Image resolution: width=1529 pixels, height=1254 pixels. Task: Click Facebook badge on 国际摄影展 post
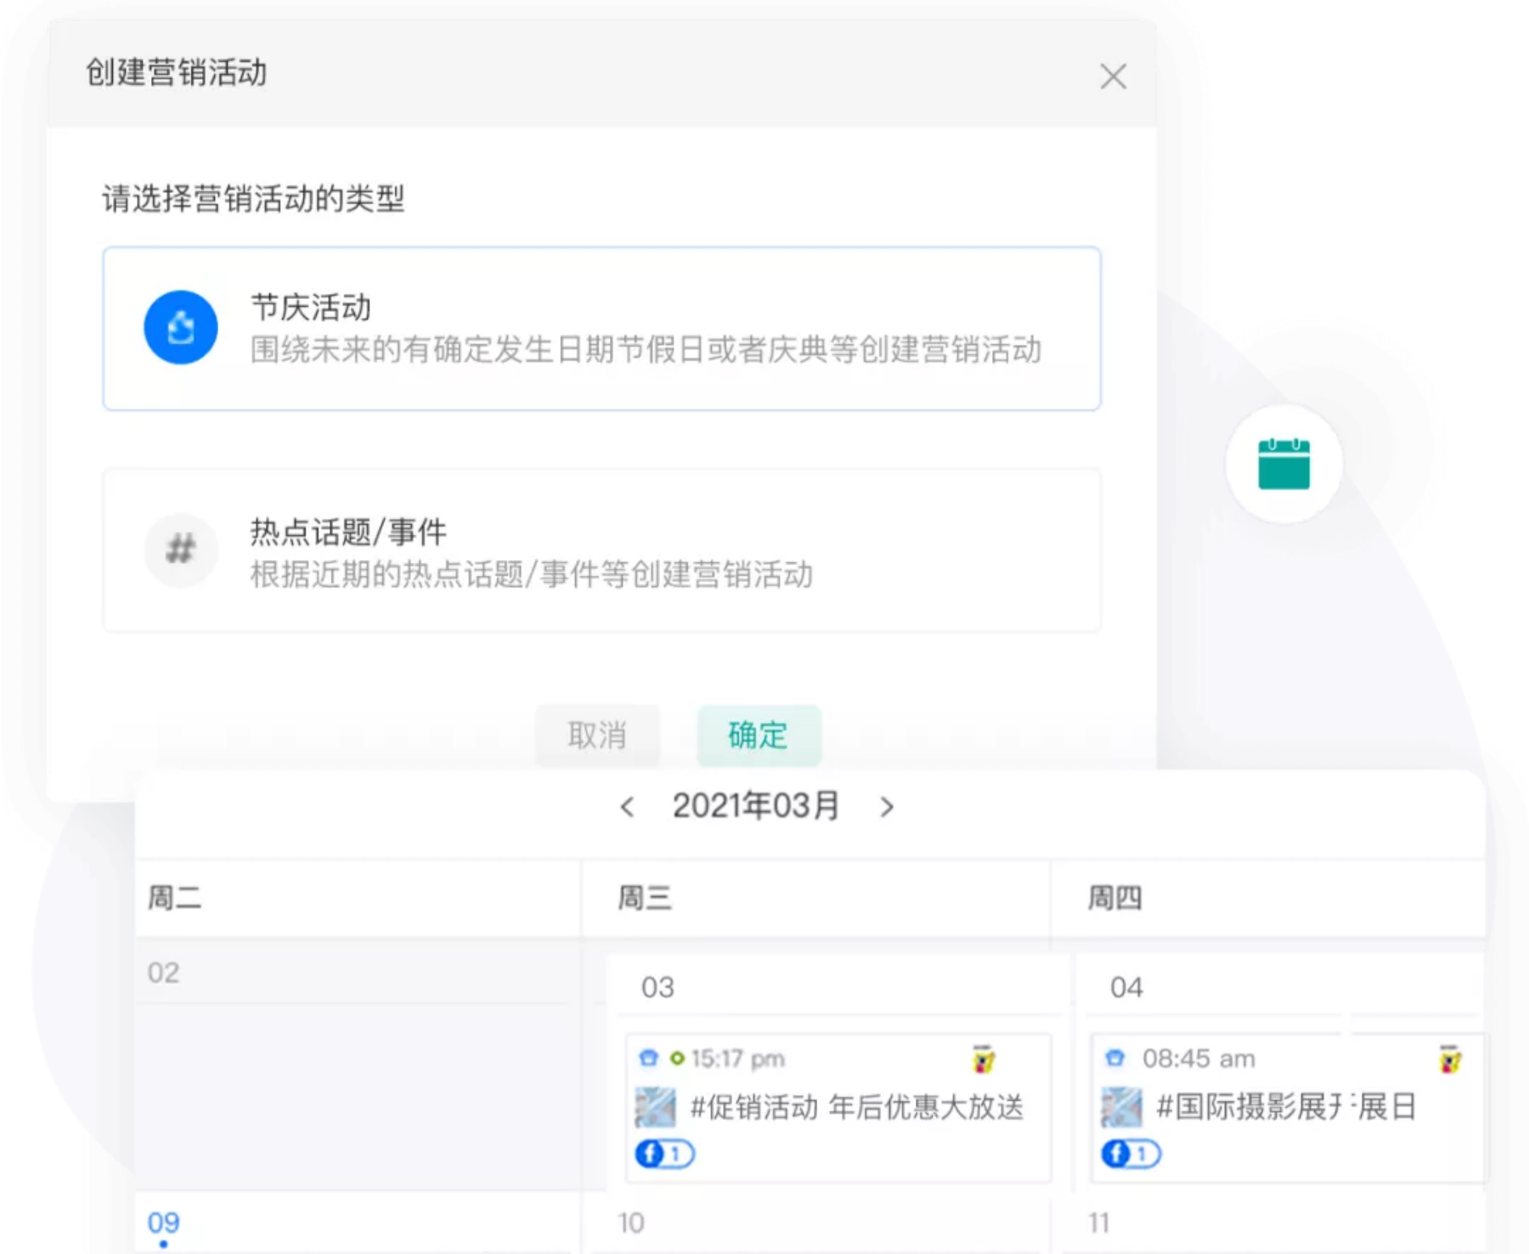1131,1154
